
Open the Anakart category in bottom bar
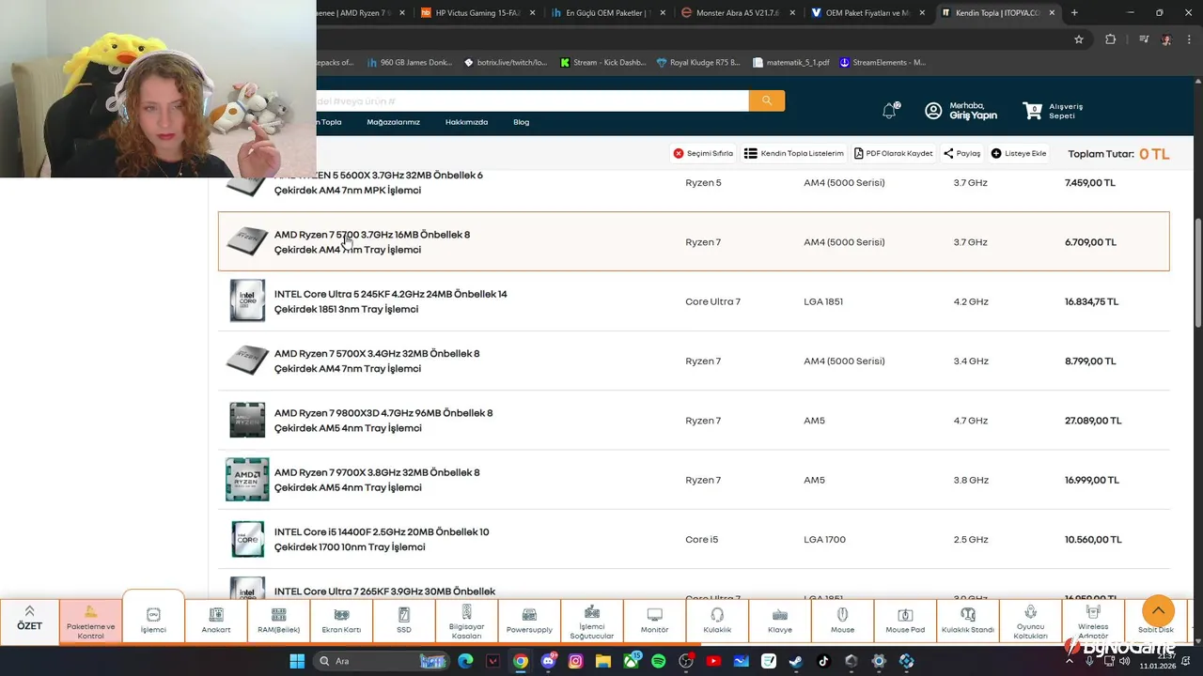[216, 621]
